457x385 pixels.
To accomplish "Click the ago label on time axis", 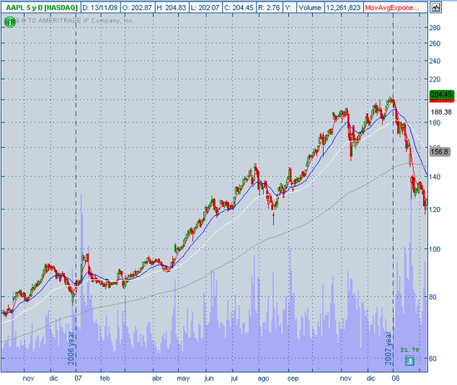I will [263, 378].
